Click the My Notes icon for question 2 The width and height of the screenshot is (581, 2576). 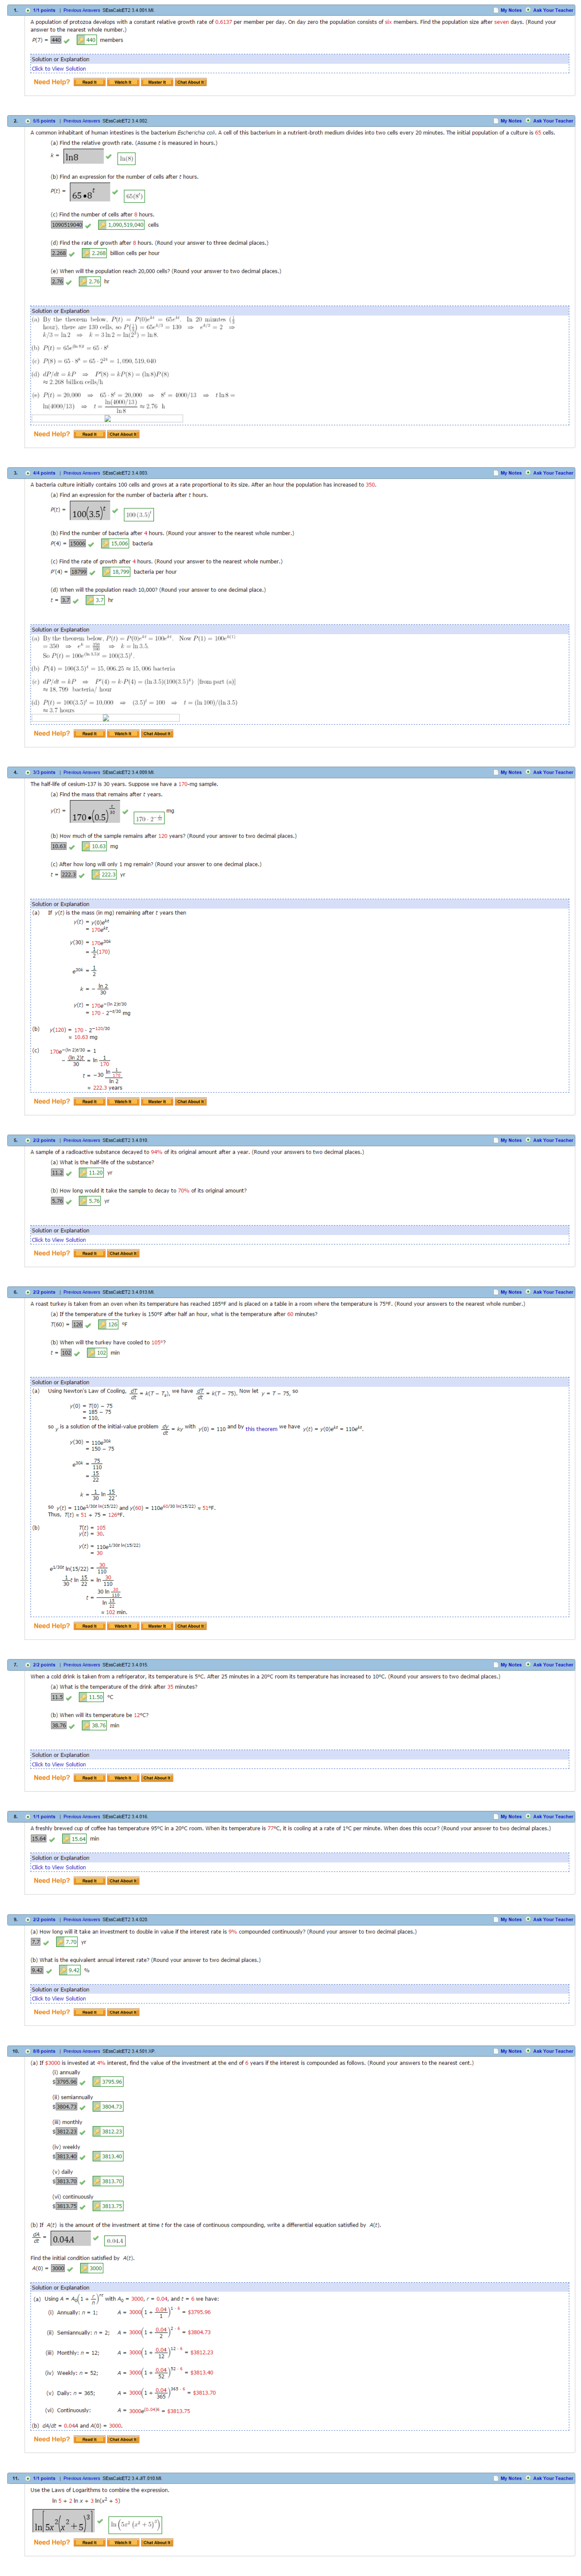[496, 121]
